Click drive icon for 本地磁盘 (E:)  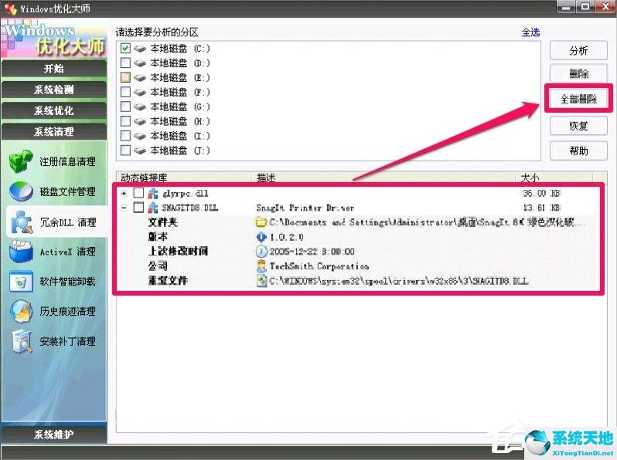click(140, 78)
